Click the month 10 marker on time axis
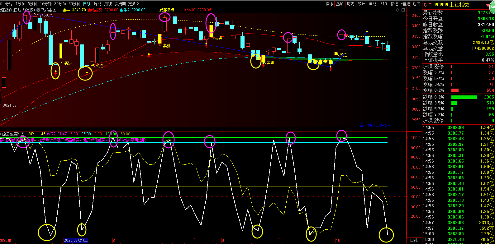Screen dimensions: 495x244 [338, 241]
